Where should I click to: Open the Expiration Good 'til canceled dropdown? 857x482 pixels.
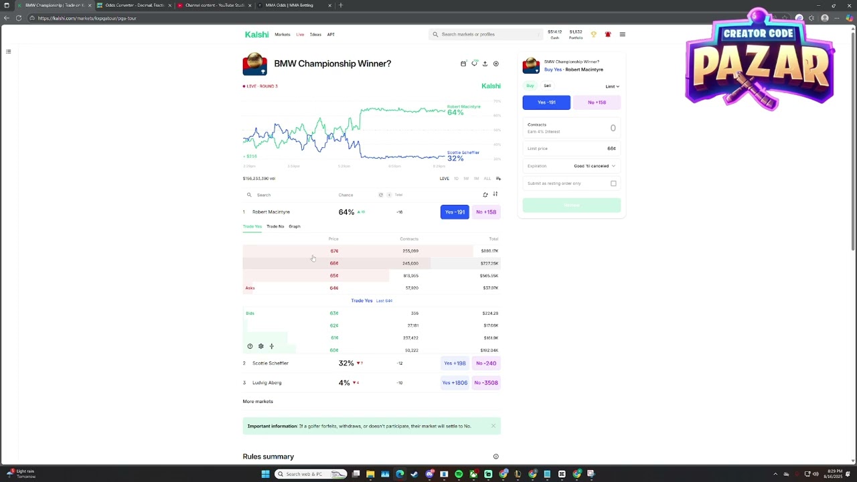pyautogui.click(x=594, y=166)
